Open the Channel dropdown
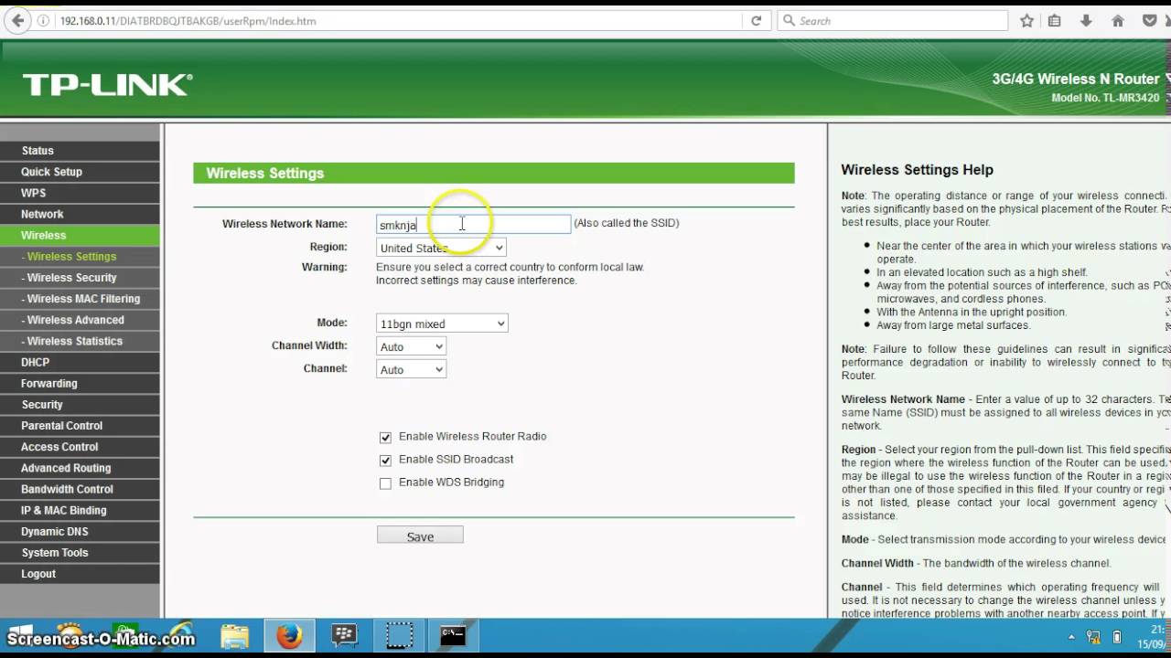The height and width of the screenshot is (658, 1171). (411, 369)
